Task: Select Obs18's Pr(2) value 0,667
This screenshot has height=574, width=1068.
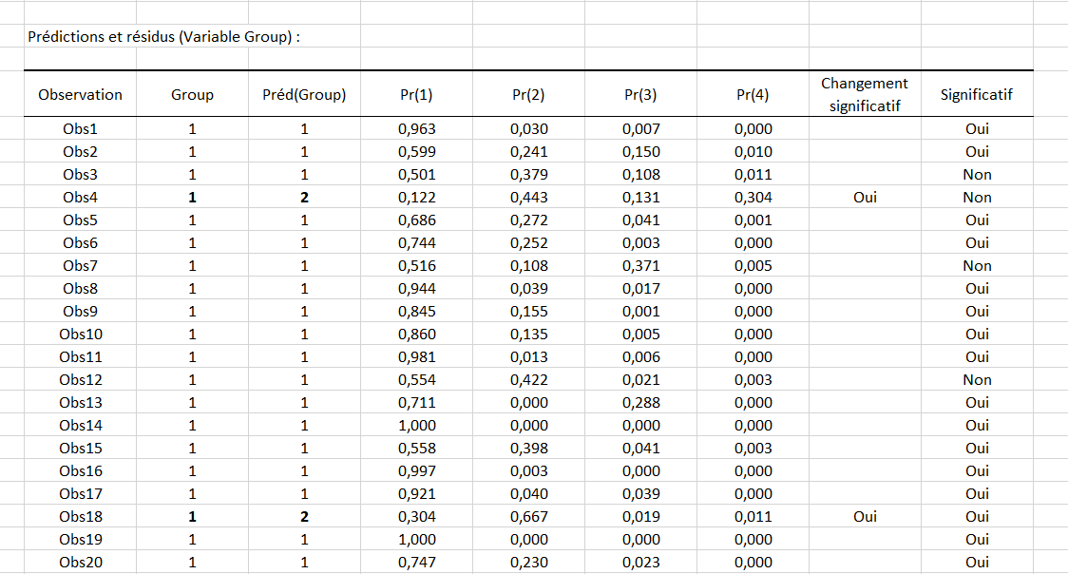Action: tap(528, 517)
